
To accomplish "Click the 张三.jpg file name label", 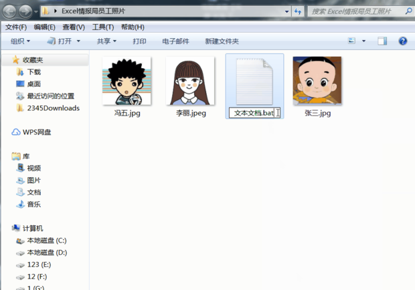I will tap(317, 113).
